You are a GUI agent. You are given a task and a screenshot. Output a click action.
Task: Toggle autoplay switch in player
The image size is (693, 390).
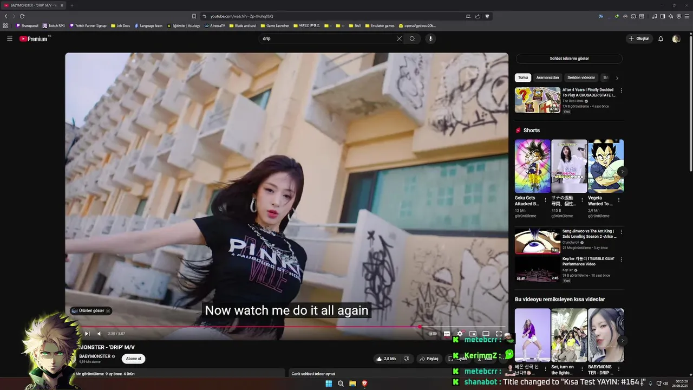click(x=433, y=334)
